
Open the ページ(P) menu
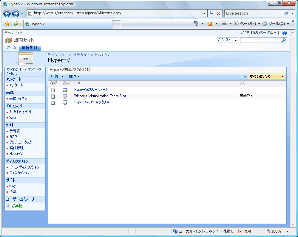pos(247,24)
